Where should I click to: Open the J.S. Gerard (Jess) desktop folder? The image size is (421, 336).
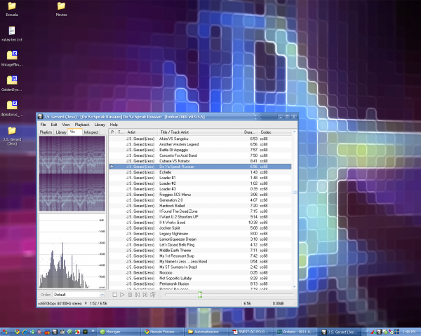coord(12,136)
